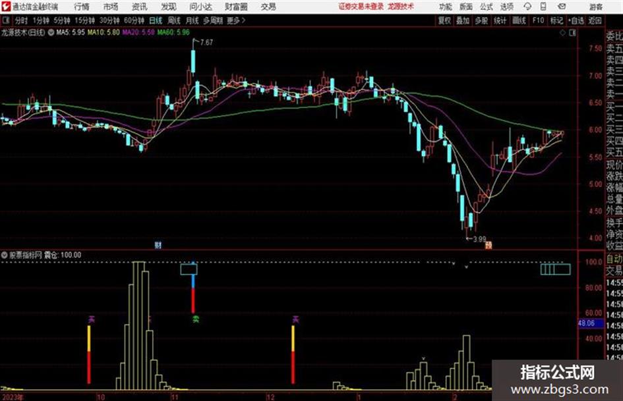Click the 7.67 high price label
This screenshot has width=623, height=401.
pyautogui.click(x=206, y=42)
